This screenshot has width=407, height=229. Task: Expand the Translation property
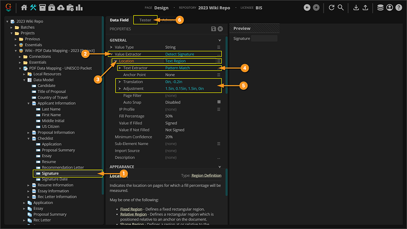tap(120, 82)
